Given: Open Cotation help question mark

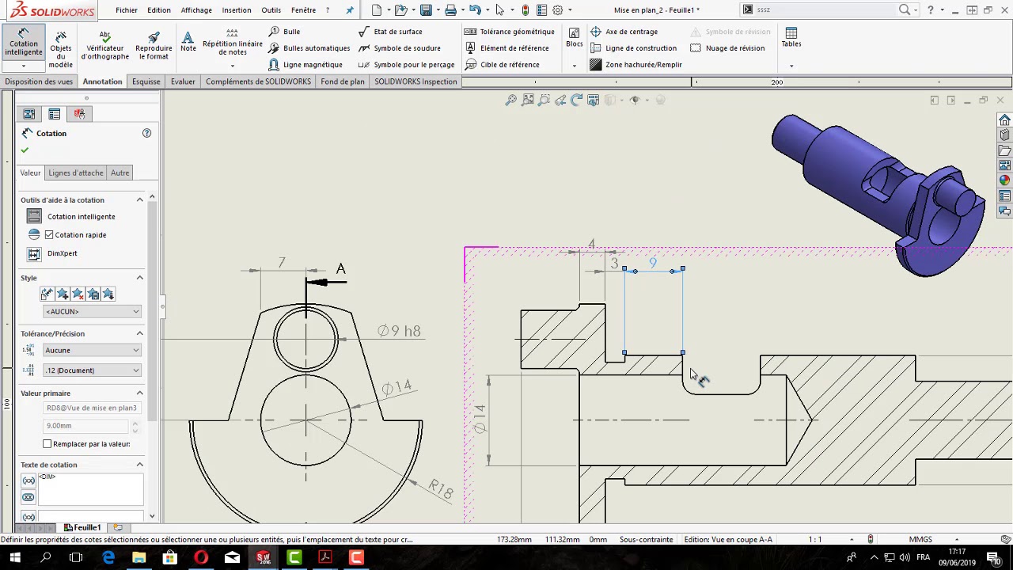Looking at the screenshot, I should pyautogui.click(x=146, y=133).
